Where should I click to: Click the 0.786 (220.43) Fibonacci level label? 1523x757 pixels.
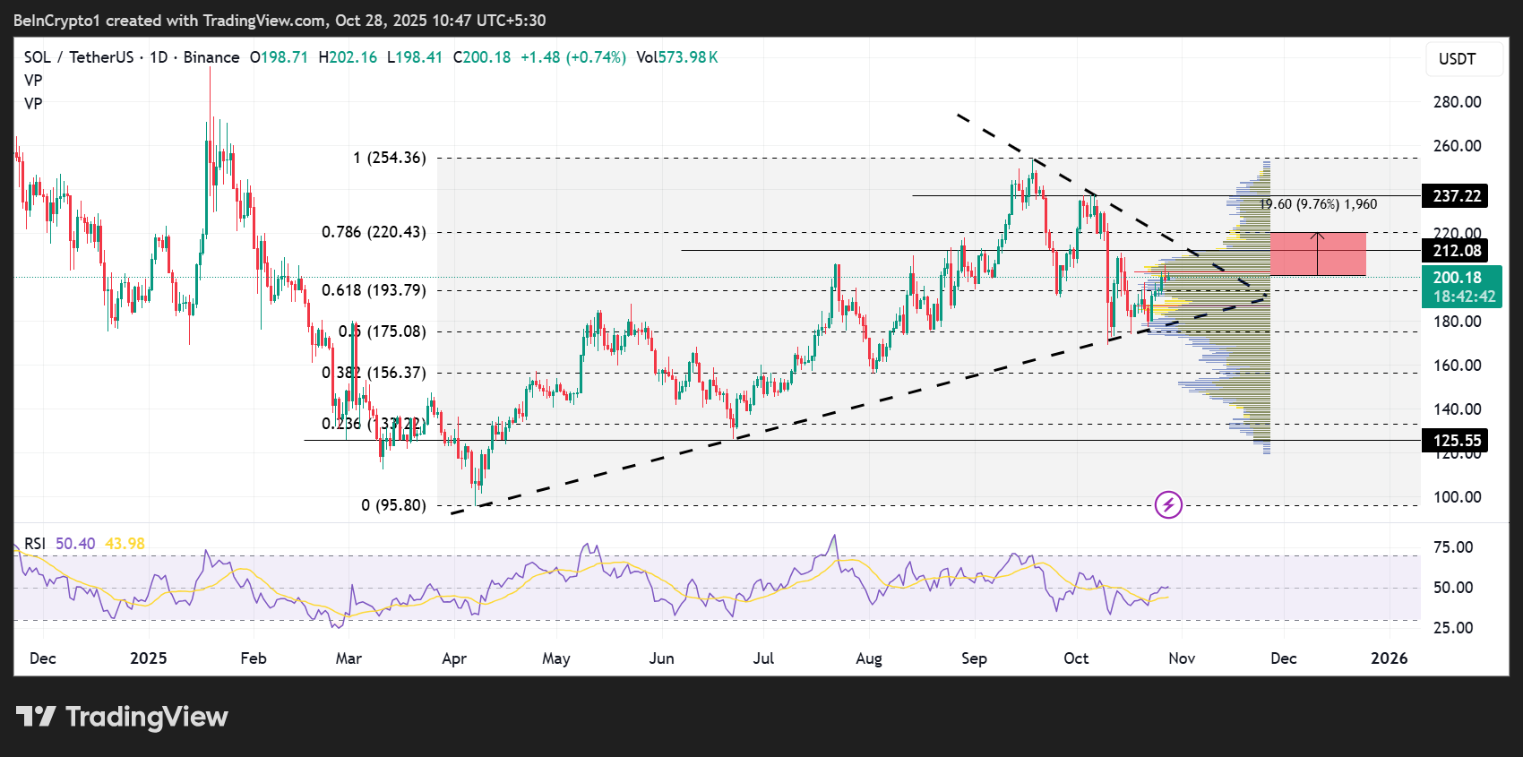(374, 232)
